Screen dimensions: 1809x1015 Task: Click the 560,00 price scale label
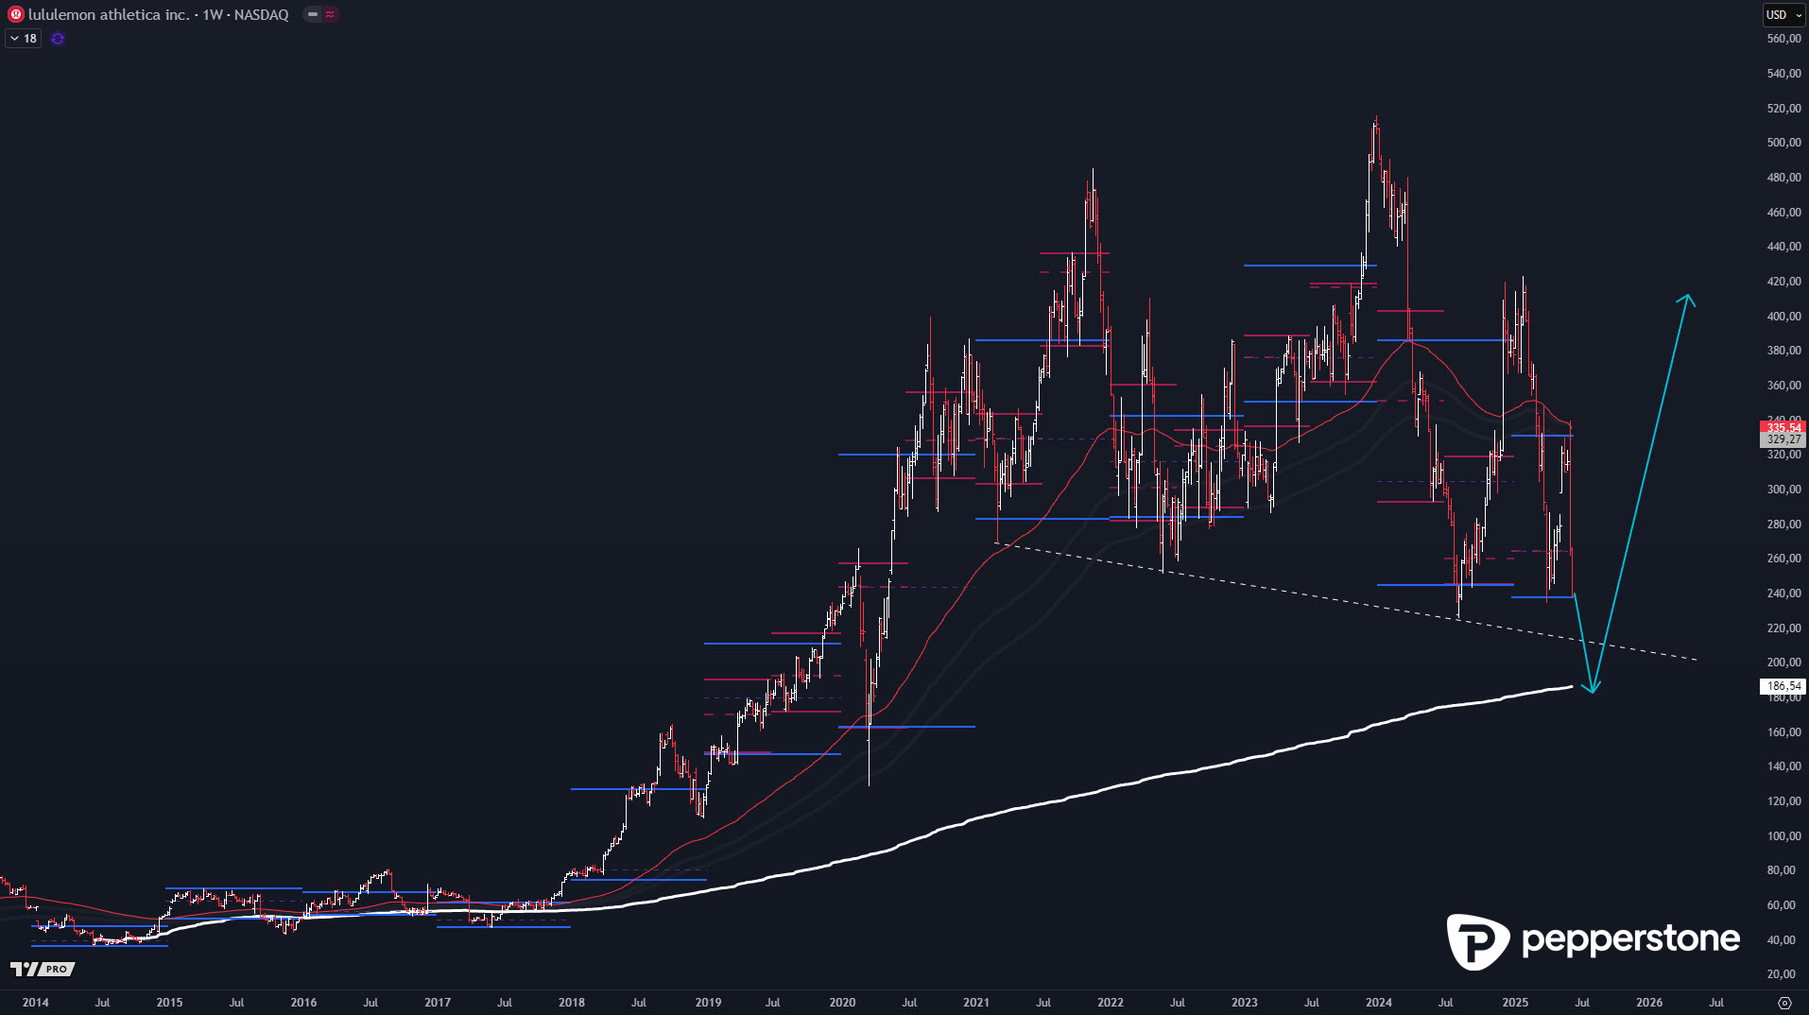pyautogui.click(x=1783, y=39)
